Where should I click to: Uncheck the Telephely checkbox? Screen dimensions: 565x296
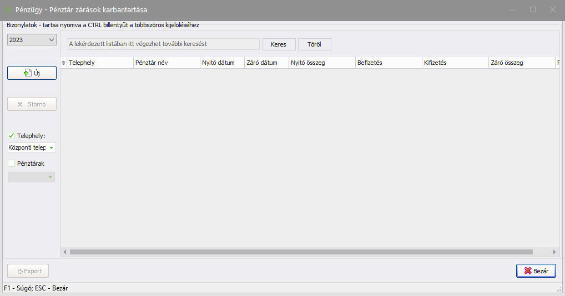pos(12,135)
